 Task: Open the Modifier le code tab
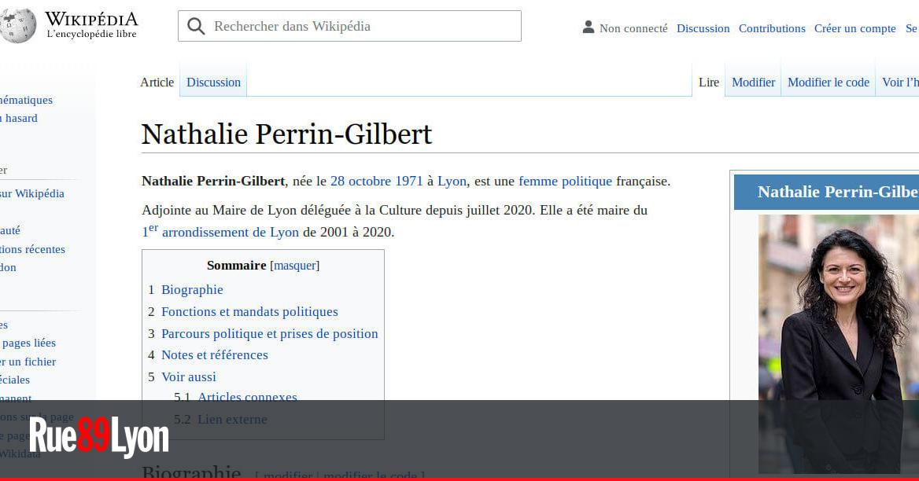click(x=828, y=82)
